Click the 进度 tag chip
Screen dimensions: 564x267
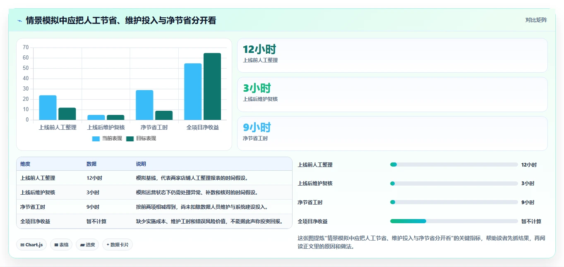coord(87,245)
